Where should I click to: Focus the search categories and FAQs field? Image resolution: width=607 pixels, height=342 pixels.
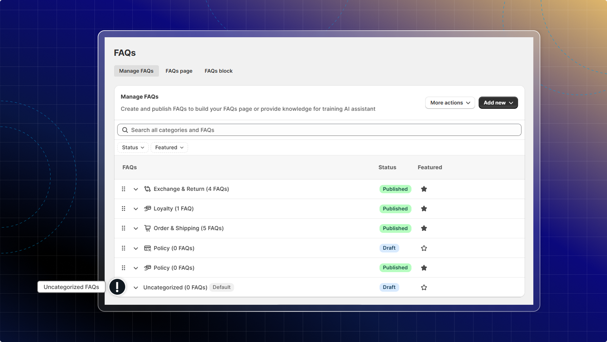(319, 130)
